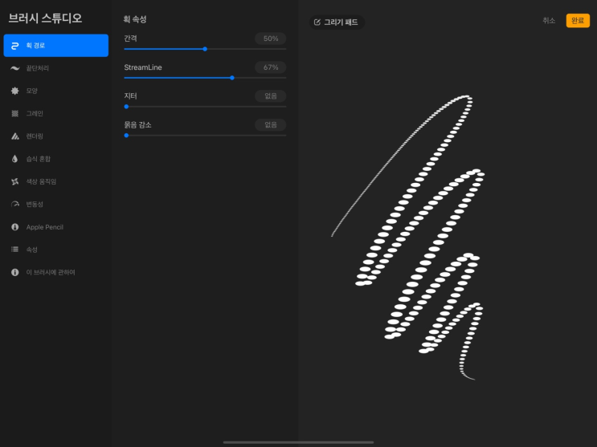The height and width of the screenshot is (447, 597).
Task: Open the 그리기 패드 drawing pad options
Action: coord(337,22)
